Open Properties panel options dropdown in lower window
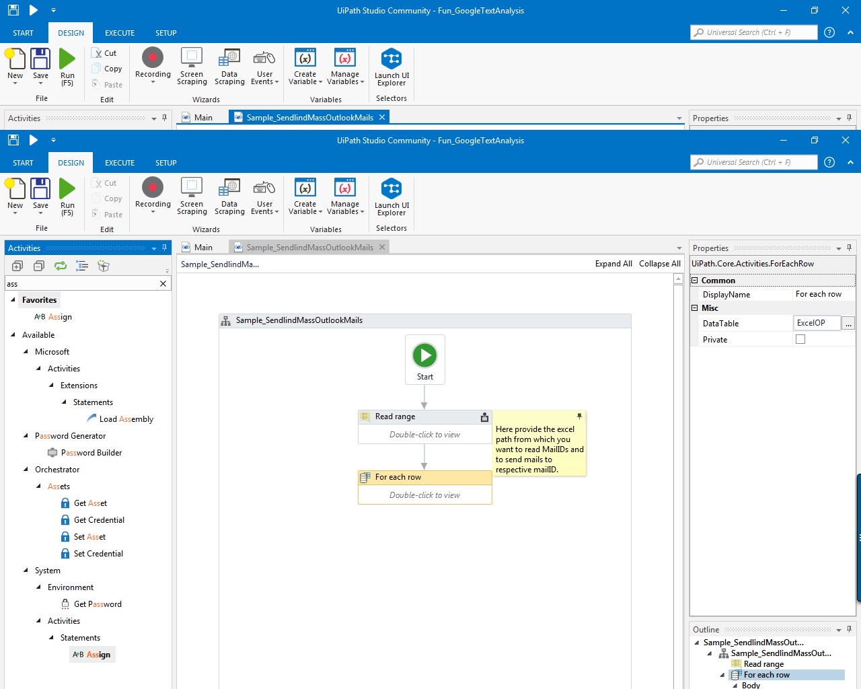Viewport: 861px width, 689px height. coord(839,248)
